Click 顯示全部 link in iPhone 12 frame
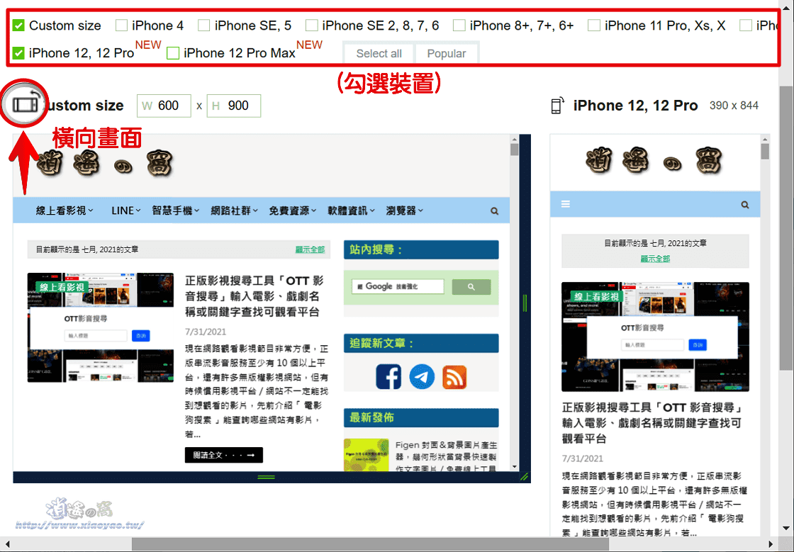Viewport: 794px width, 552px height. click(655, 259)
